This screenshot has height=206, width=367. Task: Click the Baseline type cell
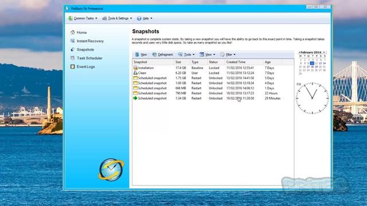point(197,68)
